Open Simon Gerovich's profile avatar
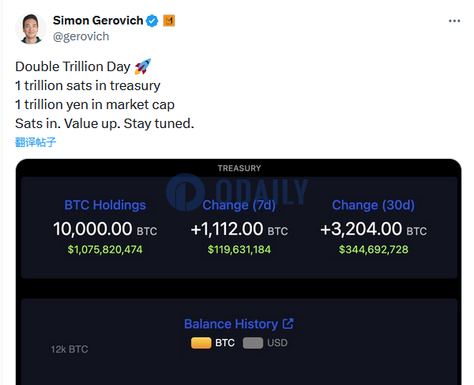 point(31,28)
